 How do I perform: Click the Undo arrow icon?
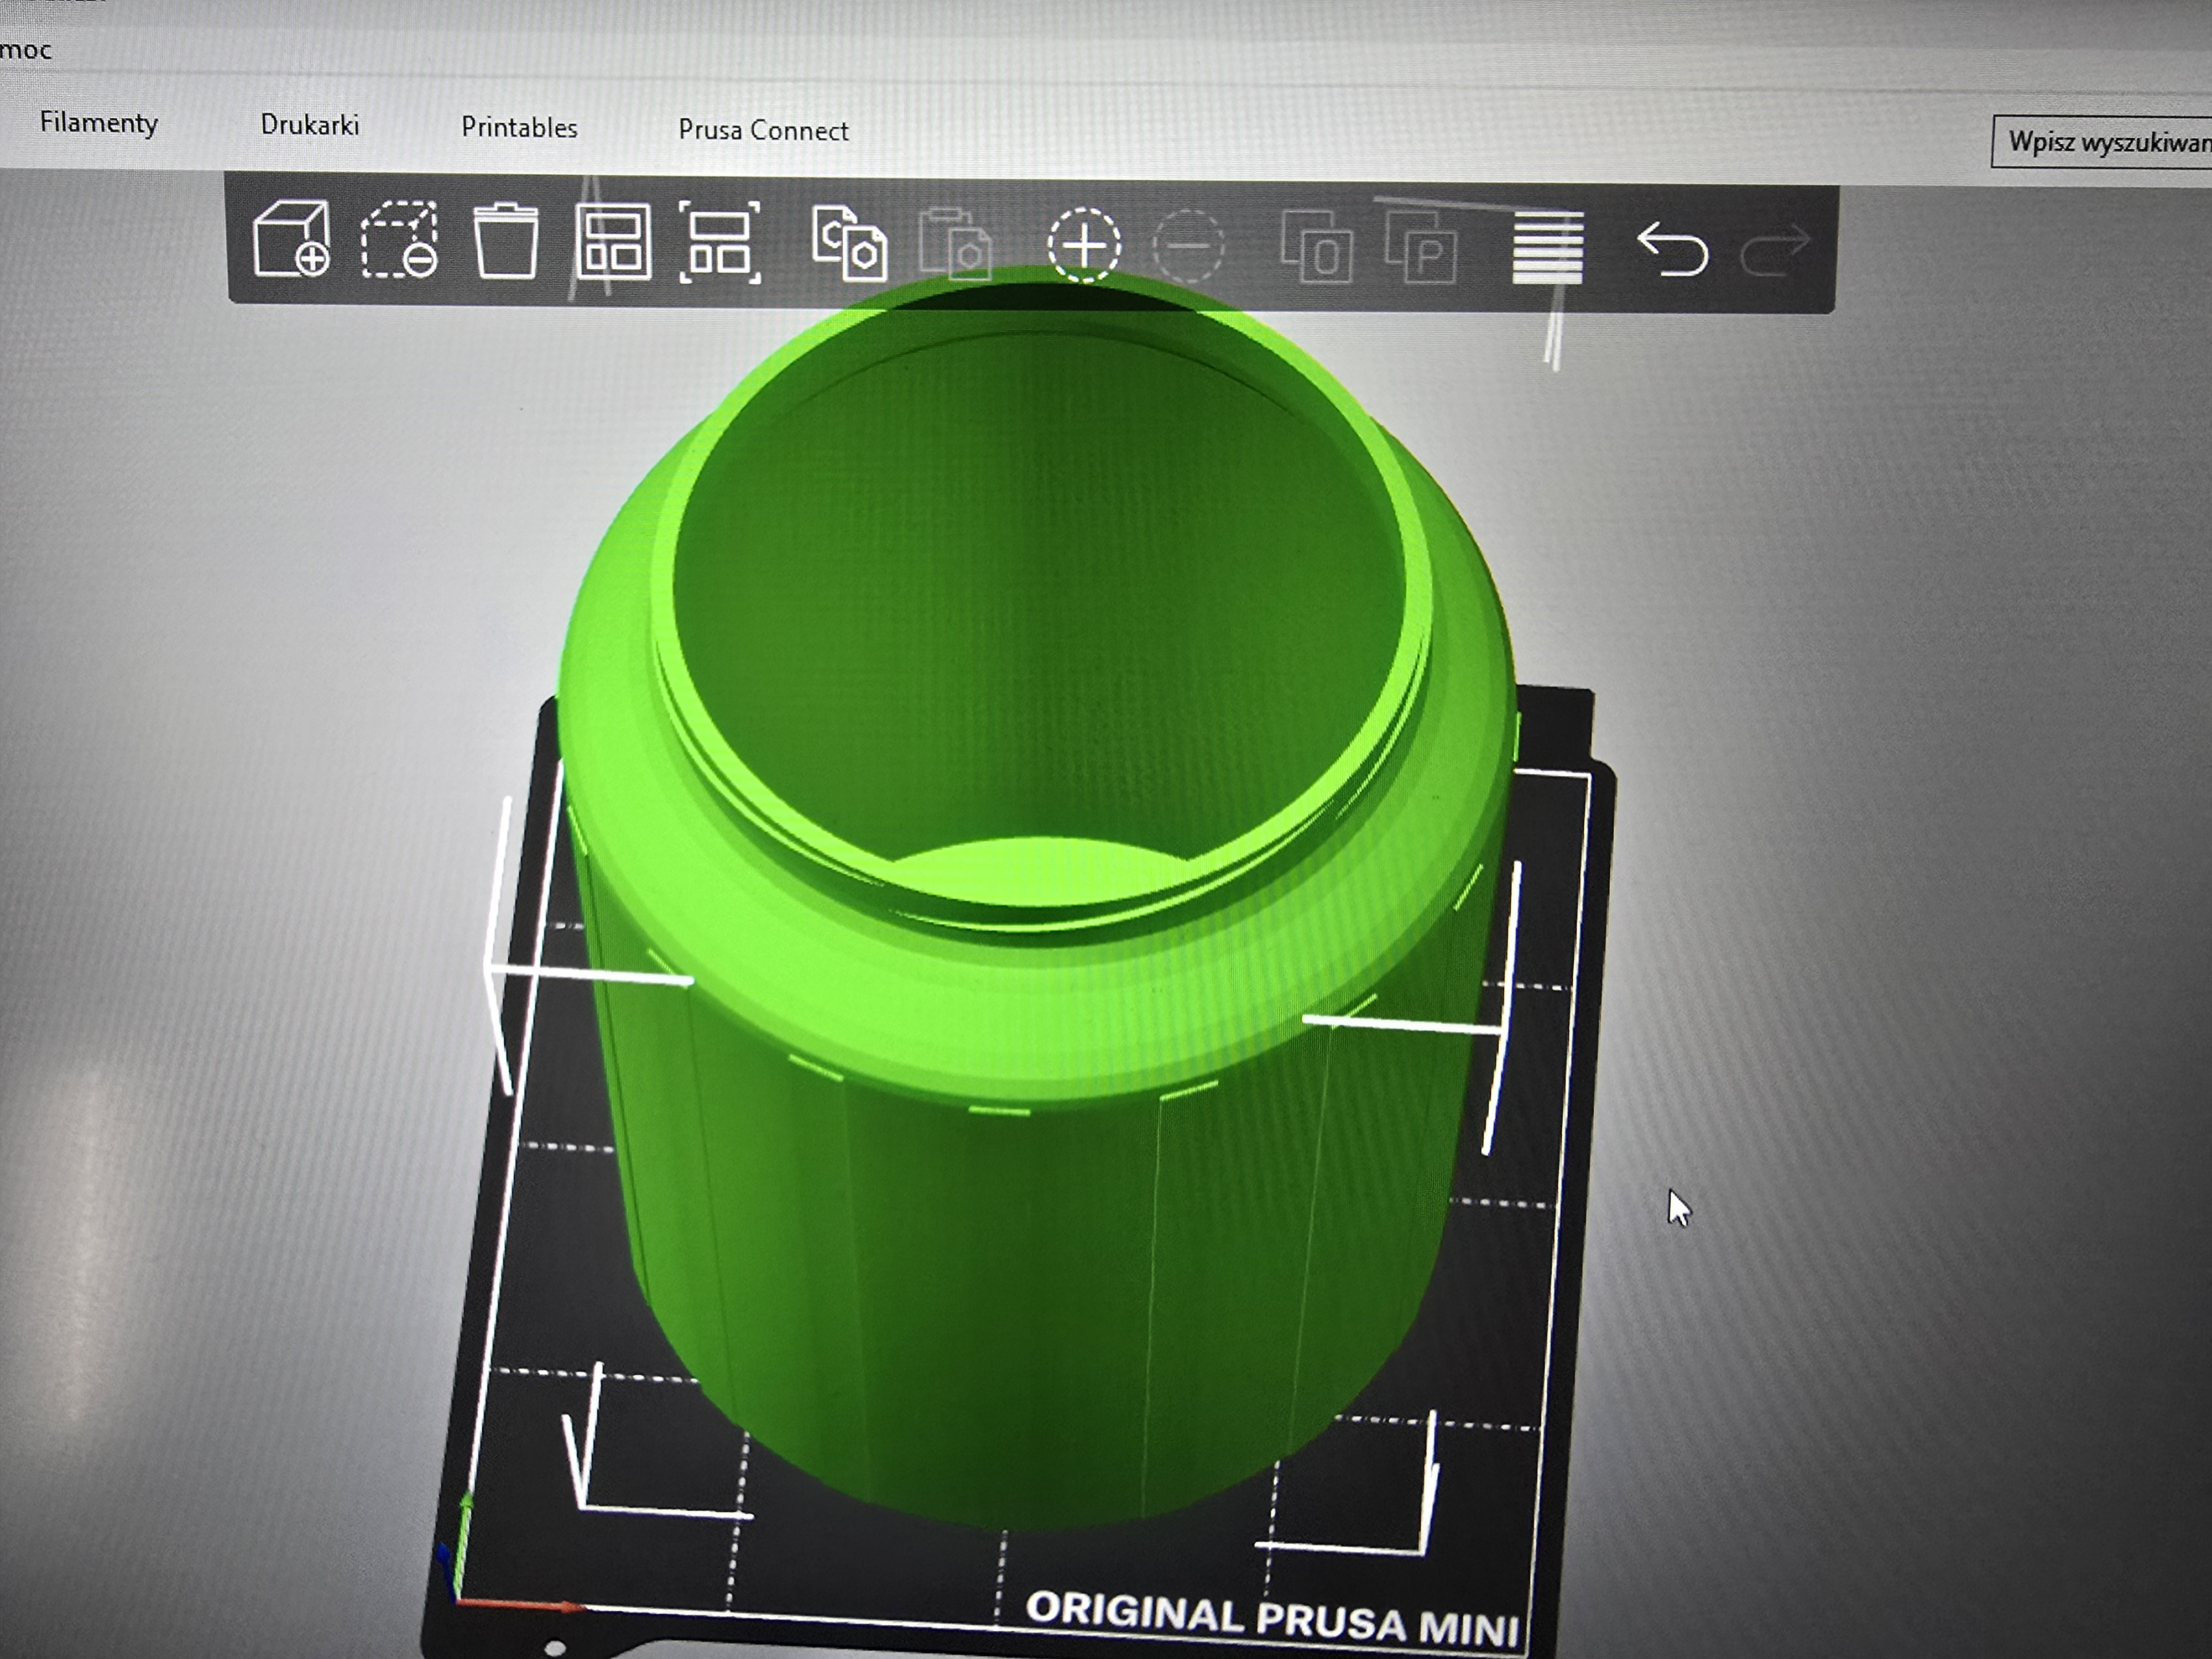[1672, 249]
